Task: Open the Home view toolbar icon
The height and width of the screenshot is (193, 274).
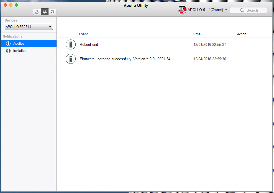Action: pos(37,12)
